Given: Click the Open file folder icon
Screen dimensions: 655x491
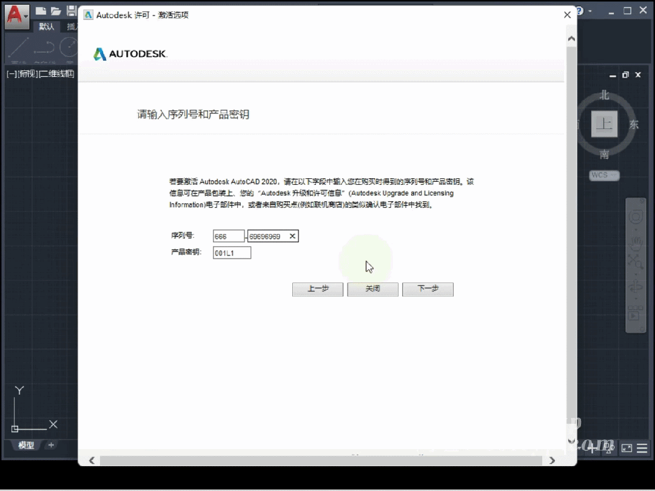Looking at the screenshot, I should click(56, 11).
